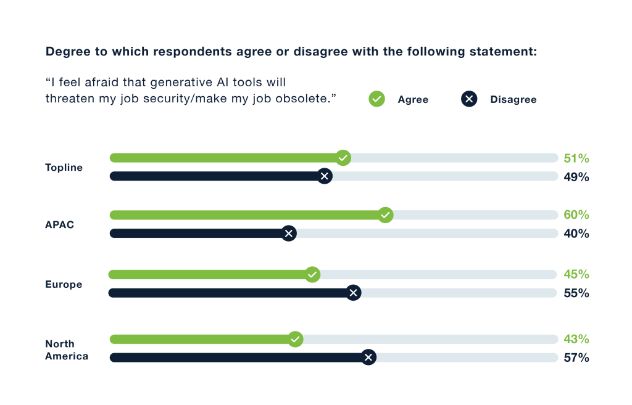The image size is (632, 405).
Task: Click the chart title heading text
Action: (x=291, y=51)
